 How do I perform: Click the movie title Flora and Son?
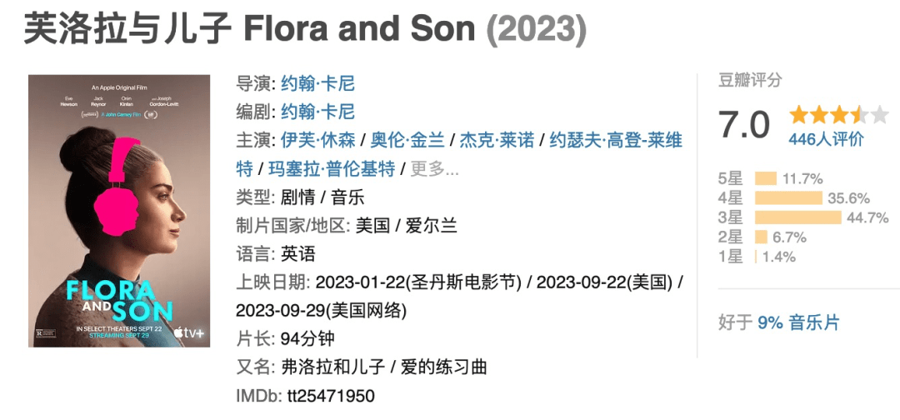[x=360, y=29]
